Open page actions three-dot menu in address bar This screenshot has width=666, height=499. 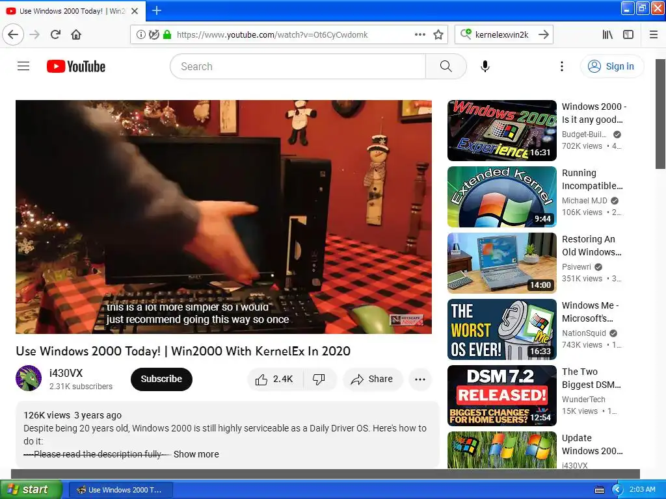(420, 35)
